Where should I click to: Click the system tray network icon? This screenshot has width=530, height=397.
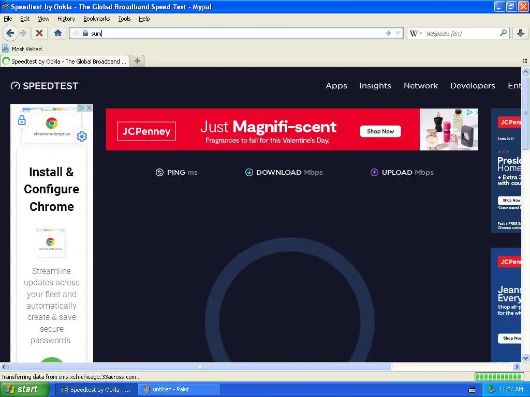[x=492, y=390]
